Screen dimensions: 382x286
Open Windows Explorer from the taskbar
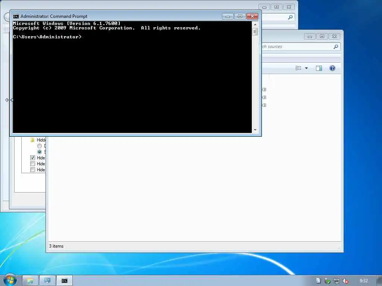point(30,281)
